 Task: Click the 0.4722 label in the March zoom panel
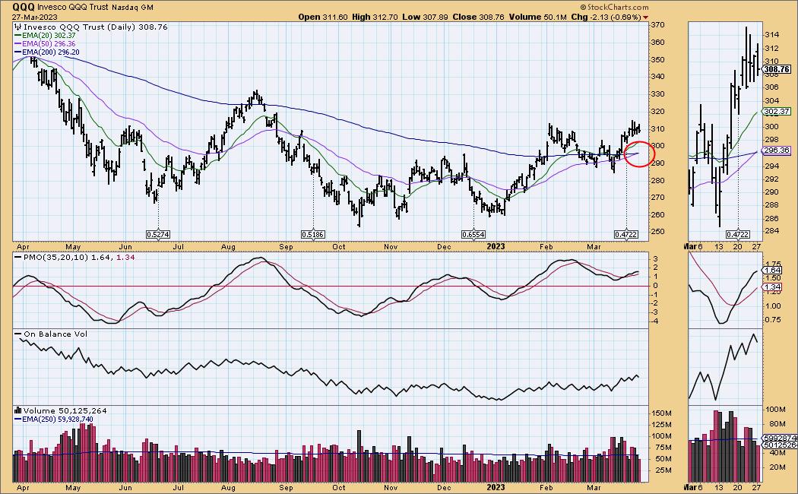pyautogui.click(x=737, y=235)
